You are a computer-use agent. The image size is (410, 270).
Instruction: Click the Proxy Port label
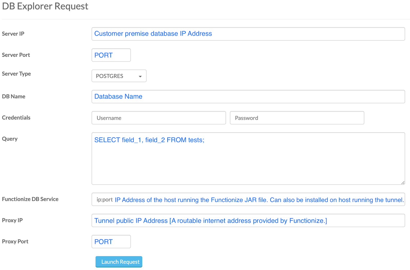(x=15, y=242)
